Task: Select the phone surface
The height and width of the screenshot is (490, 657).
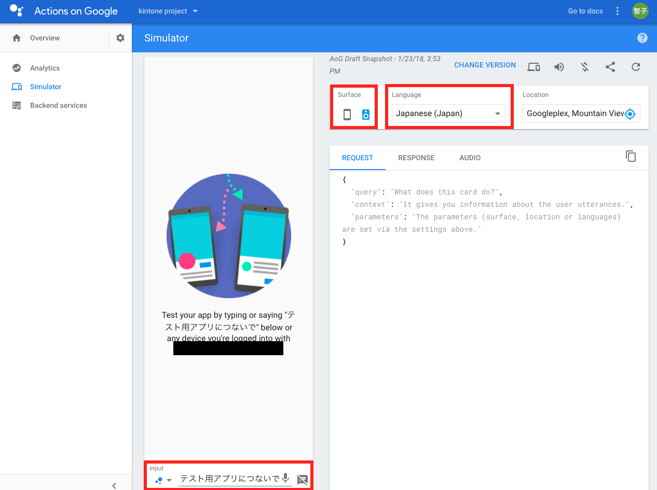Action: click(x=347, y=115)
